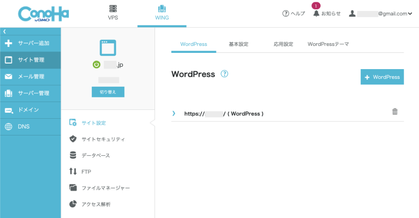Open ファイルマネージャー
This screenshot has height=218, width=419.
[106, 188]
